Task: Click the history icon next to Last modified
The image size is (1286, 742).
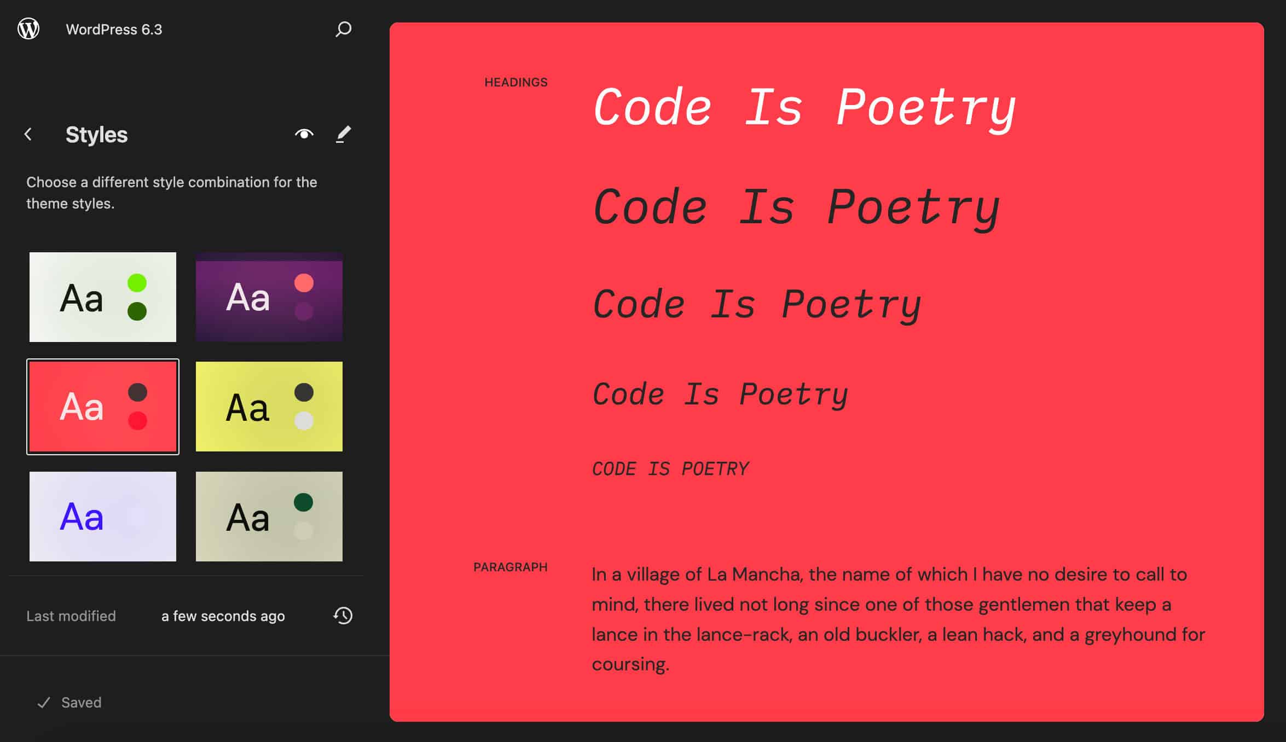Action: [x=343, y=616]
